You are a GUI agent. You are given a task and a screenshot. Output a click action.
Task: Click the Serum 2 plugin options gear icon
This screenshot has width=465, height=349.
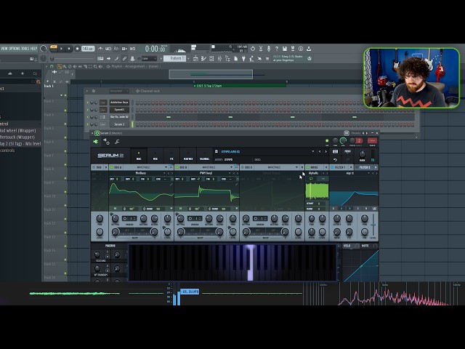(x=106, y=142)
